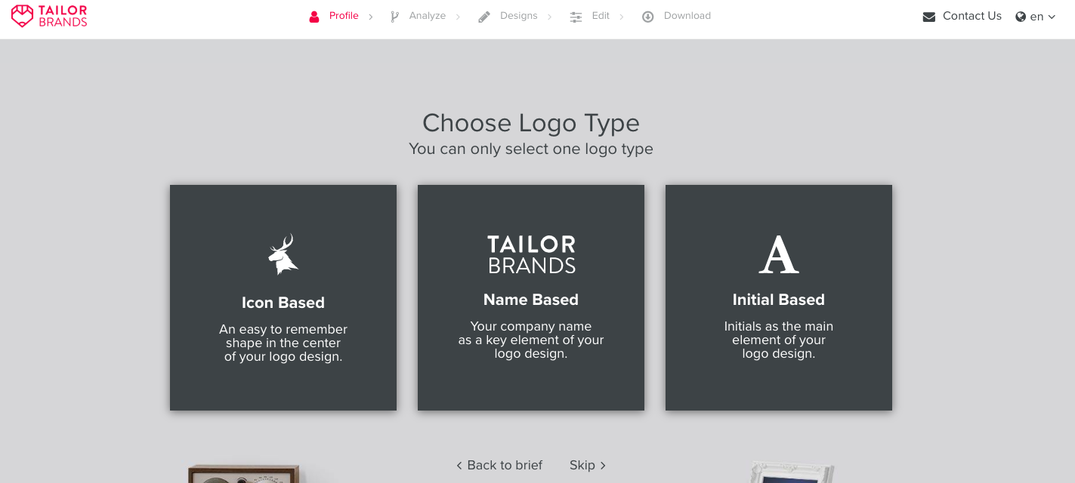Click the chevron after Profile
This screenshot has height=483, width=1075.
(x=371, y=17)
